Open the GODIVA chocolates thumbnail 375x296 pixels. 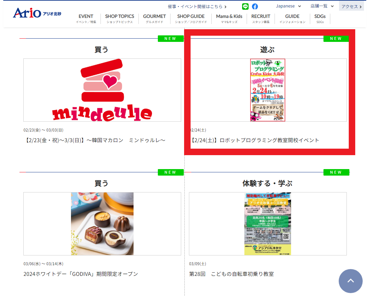102,224
